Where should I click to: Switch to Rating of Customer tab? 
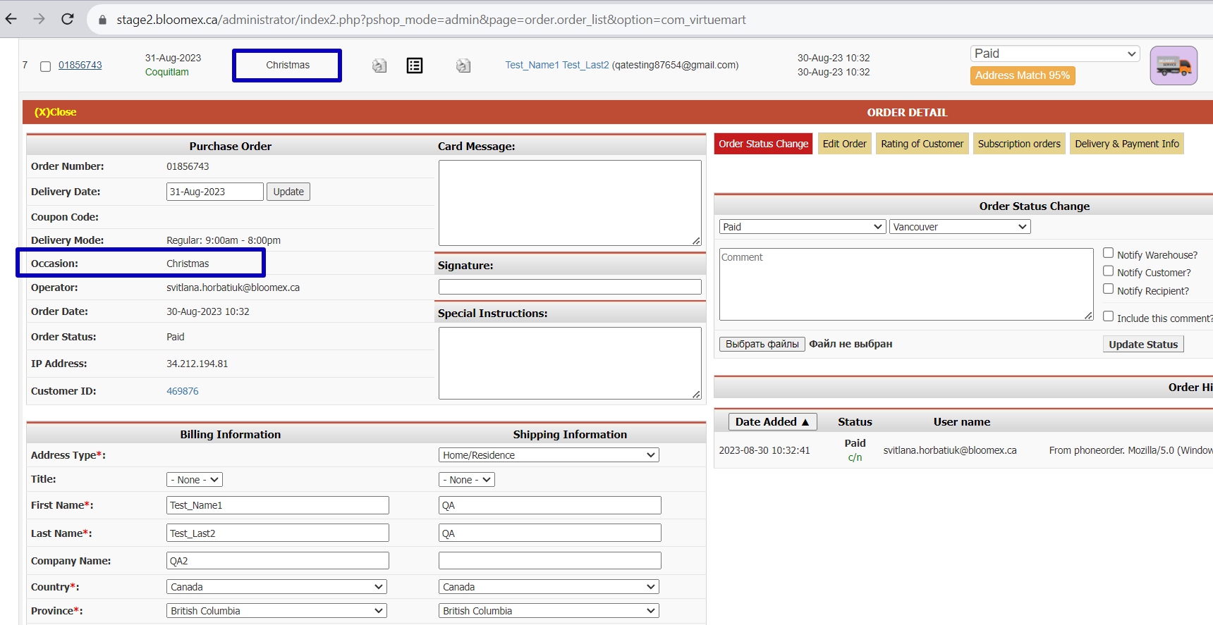922,144
